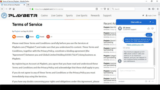Click end chat icon in chat footer
Viewport: 160px width, 90px height.
[x=146, y=81]
